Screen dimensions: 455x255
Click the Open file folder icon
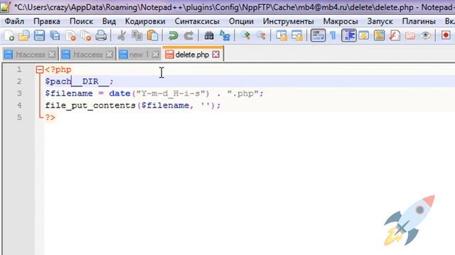[x=24, y=35]
